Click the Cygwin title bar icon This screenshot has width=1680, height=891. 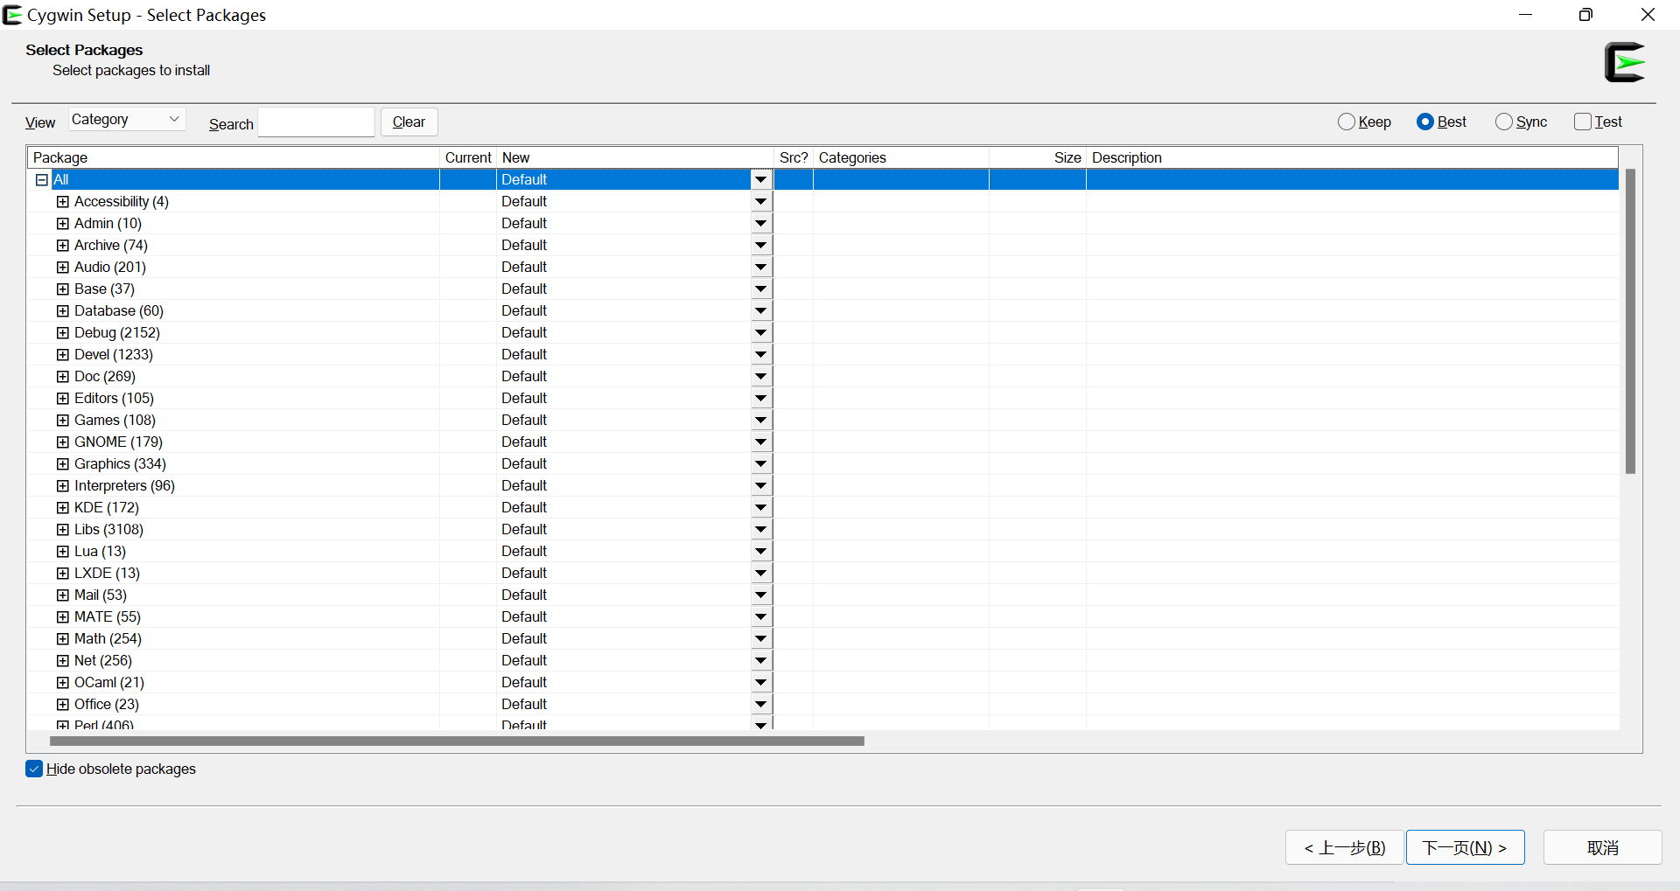click(x=12, y=15)
